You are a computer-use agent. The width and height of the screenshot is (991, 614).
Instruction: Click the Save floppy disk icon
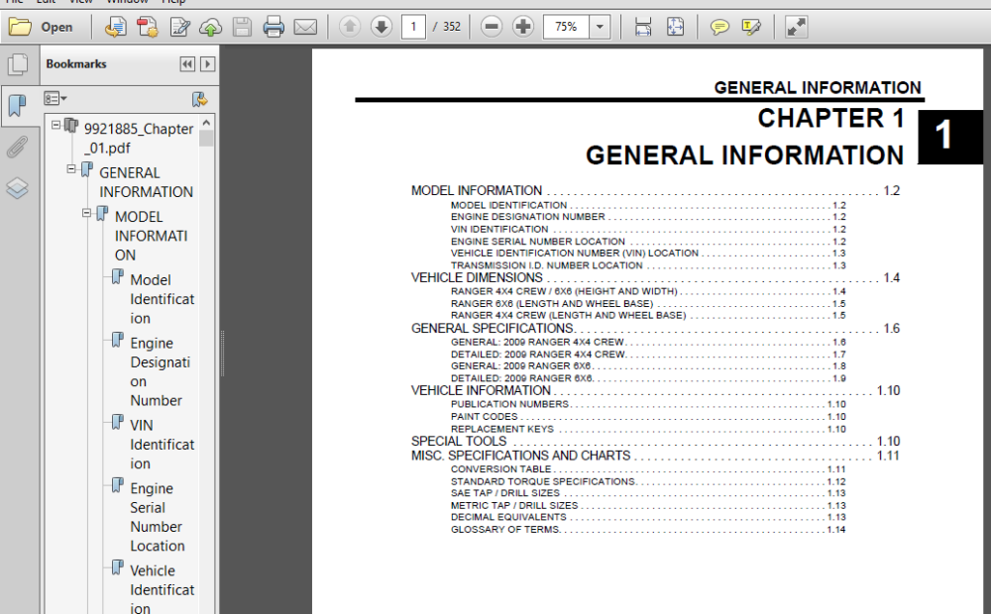(x=242, y=27)
